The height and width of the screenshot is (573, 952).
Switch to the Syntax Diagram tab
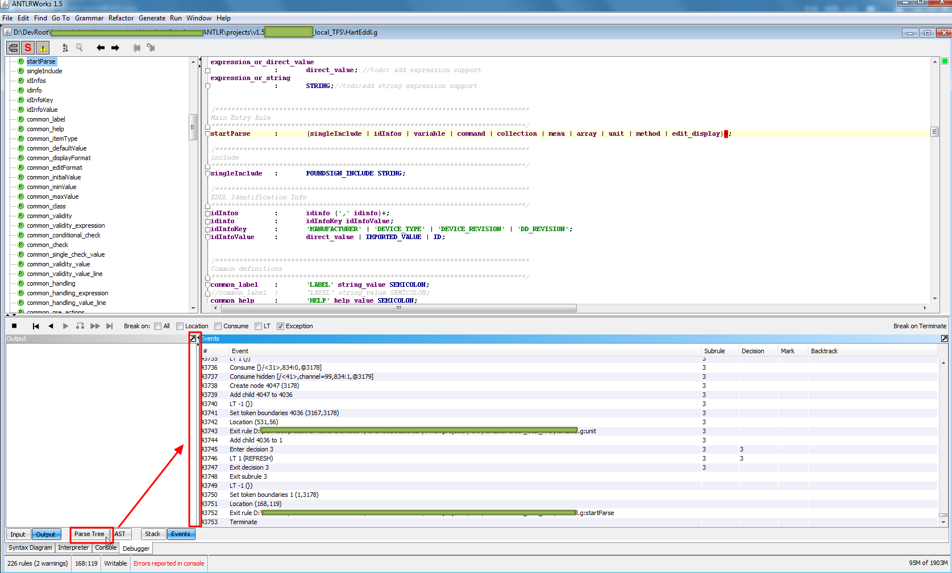tap(30, 547)
